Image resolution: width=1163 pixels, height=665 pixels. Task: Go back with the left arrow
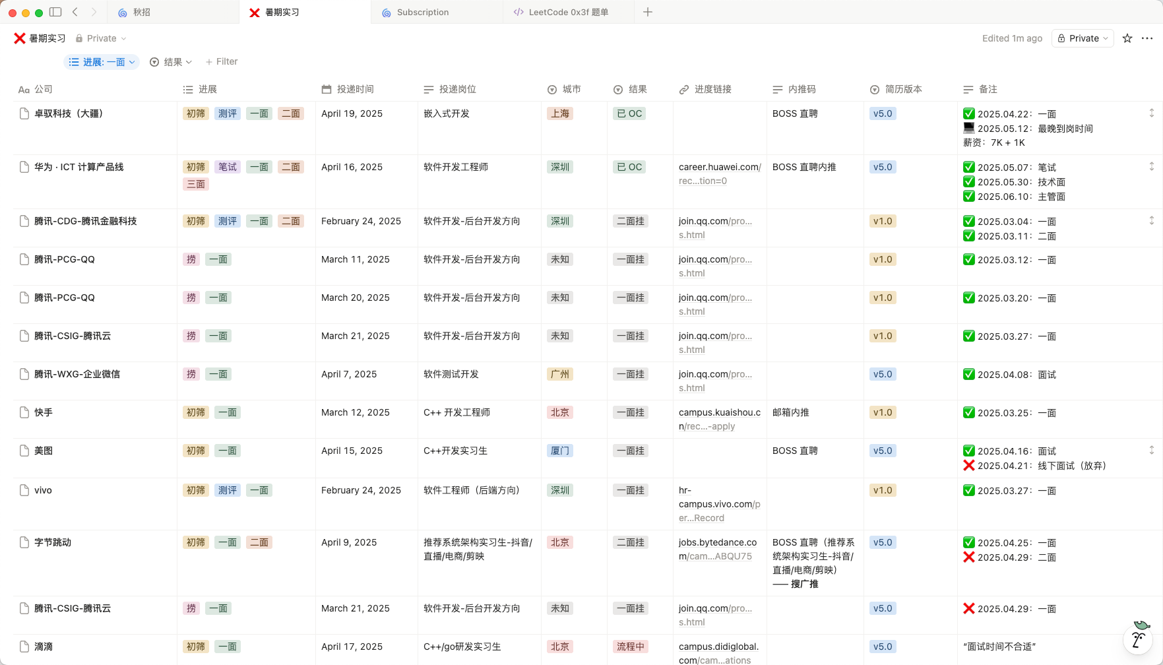75,12
